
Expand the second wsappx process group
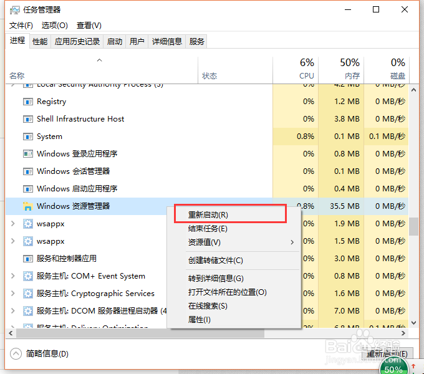12,241
